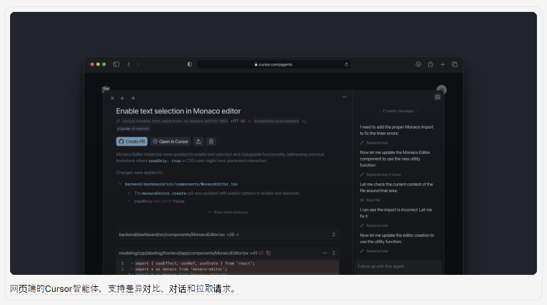Screen dimensions: 547x305
Task: Open the user avatar menu
Action: [x=441, y=90]
